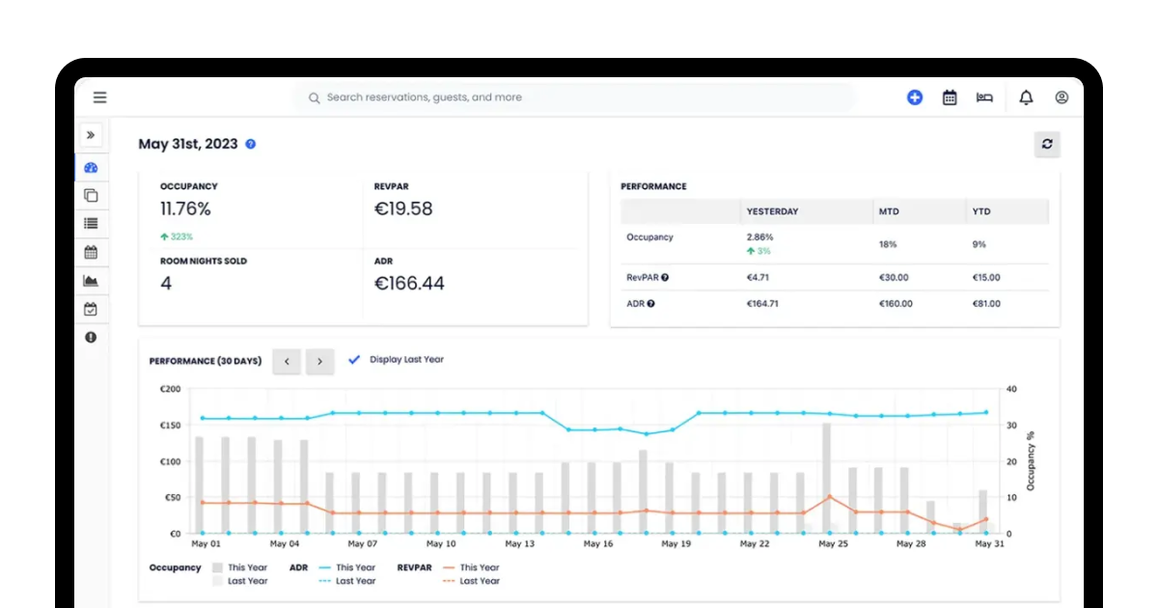Click the blue plus add button
The image size is (1158, 608).
915,97
